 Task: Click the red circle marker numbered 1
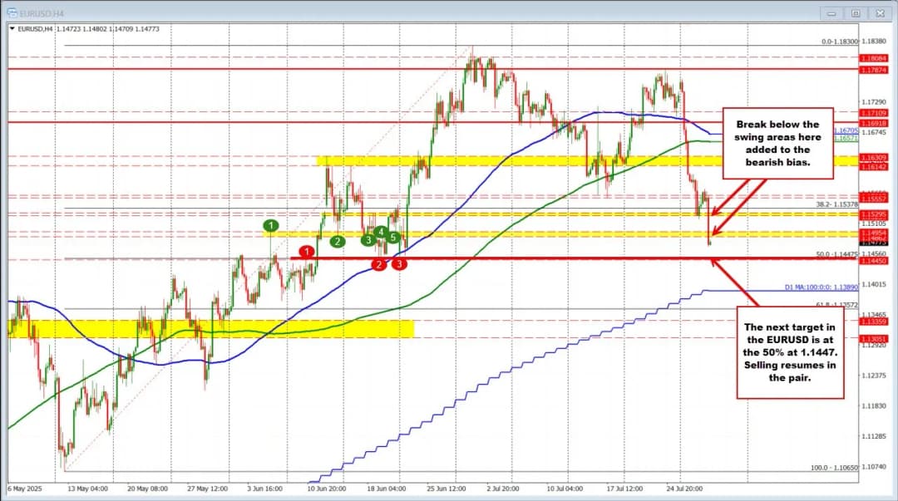tap(306, 251)
